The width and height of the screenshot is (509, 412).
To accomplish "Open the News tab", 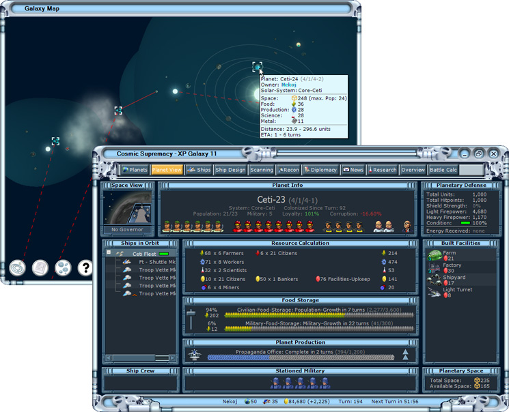I will [353, 170].
